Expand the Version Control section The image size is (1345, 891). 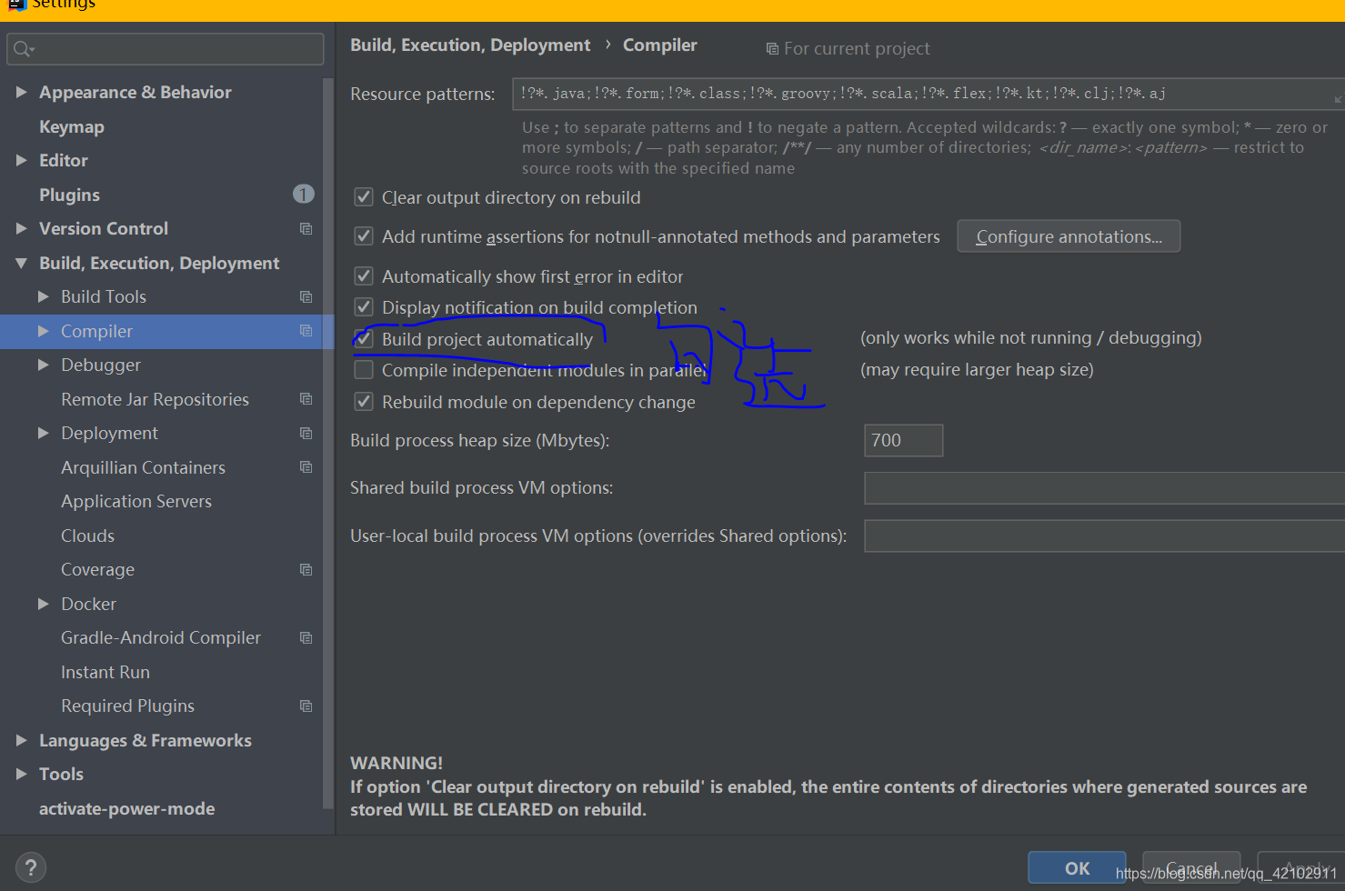click(x=21, y=228)
